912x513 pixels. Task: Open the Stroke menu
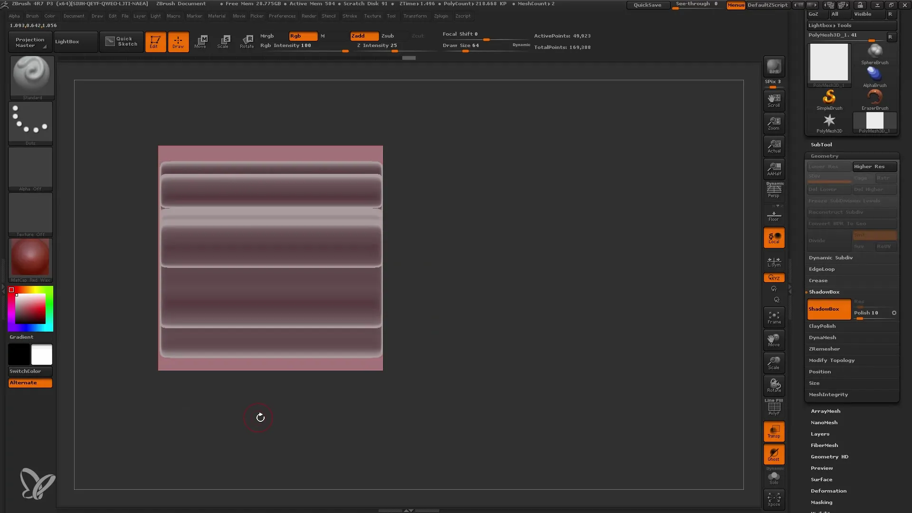pyautogui.click(x=350, y=16)
